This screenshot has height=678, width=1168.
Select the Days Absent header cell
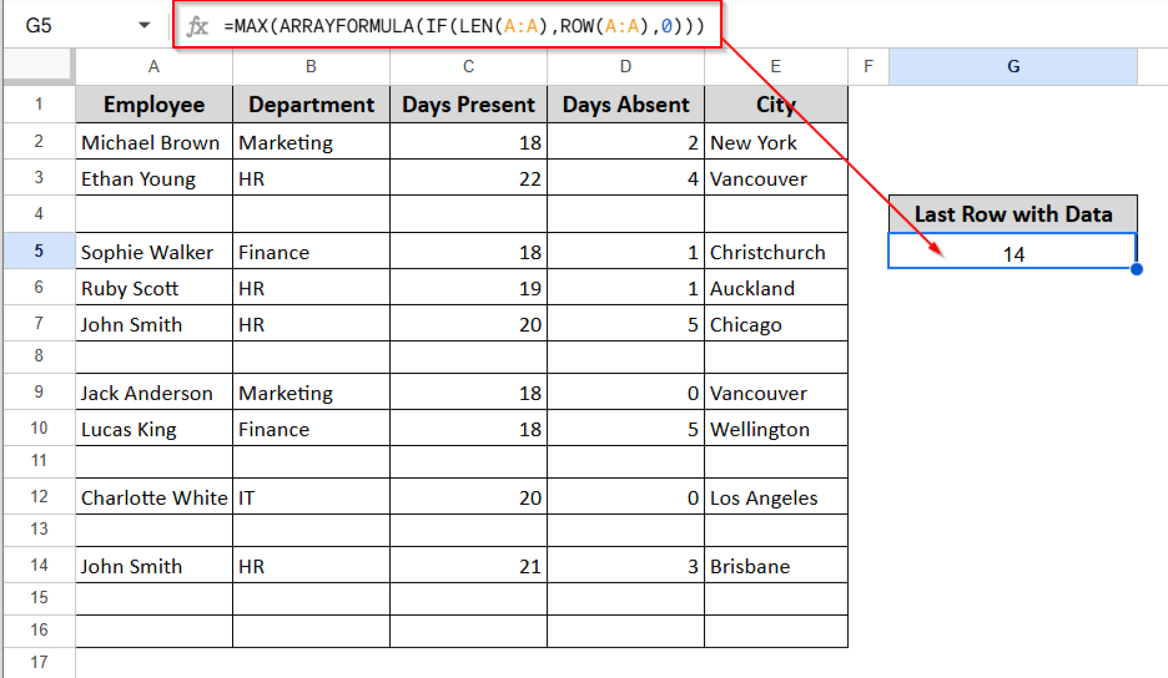(625, 104)
